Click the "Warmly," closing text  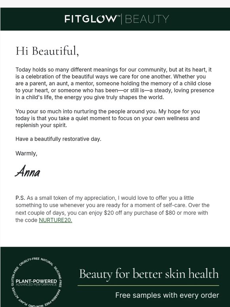27,153
